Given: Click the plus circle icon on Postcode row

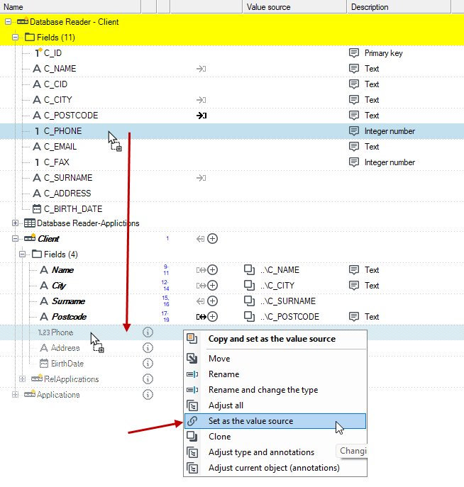Looking at the screenshot, I should click(213, 316).
